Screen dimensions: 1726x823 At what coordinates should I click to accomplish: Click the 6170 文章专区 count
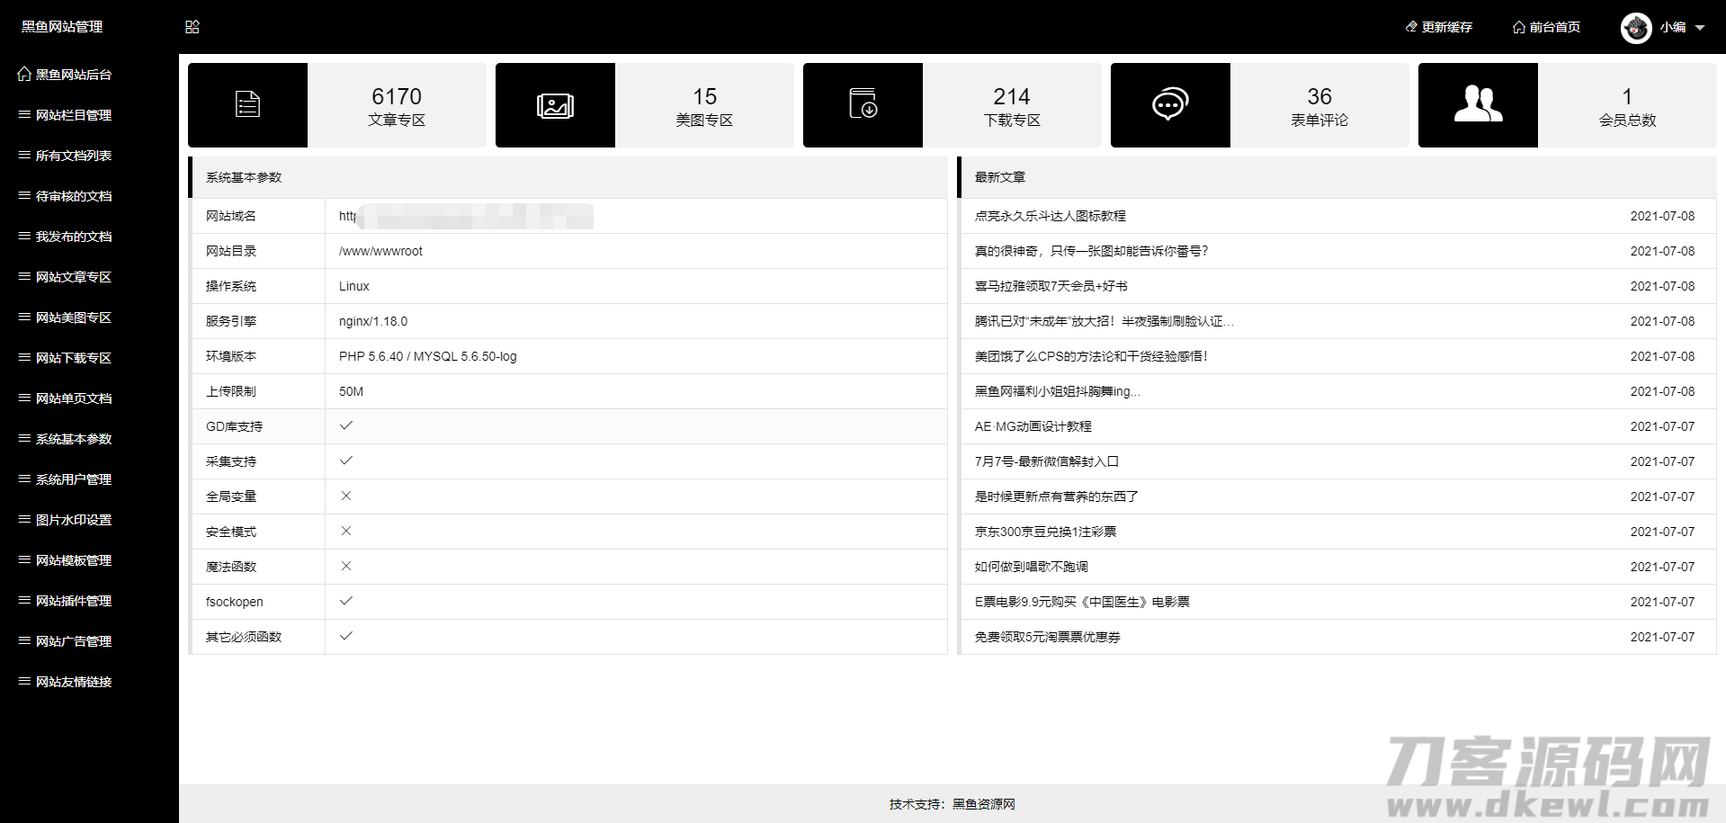tap(397, 97)
